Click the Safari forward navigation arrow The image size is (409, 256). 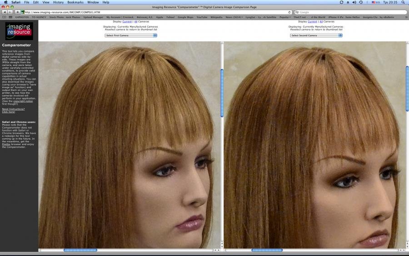click(x=10, y=12)
